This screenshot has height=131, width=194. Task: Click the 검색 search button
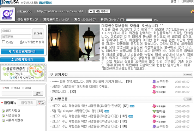point(38,93)
